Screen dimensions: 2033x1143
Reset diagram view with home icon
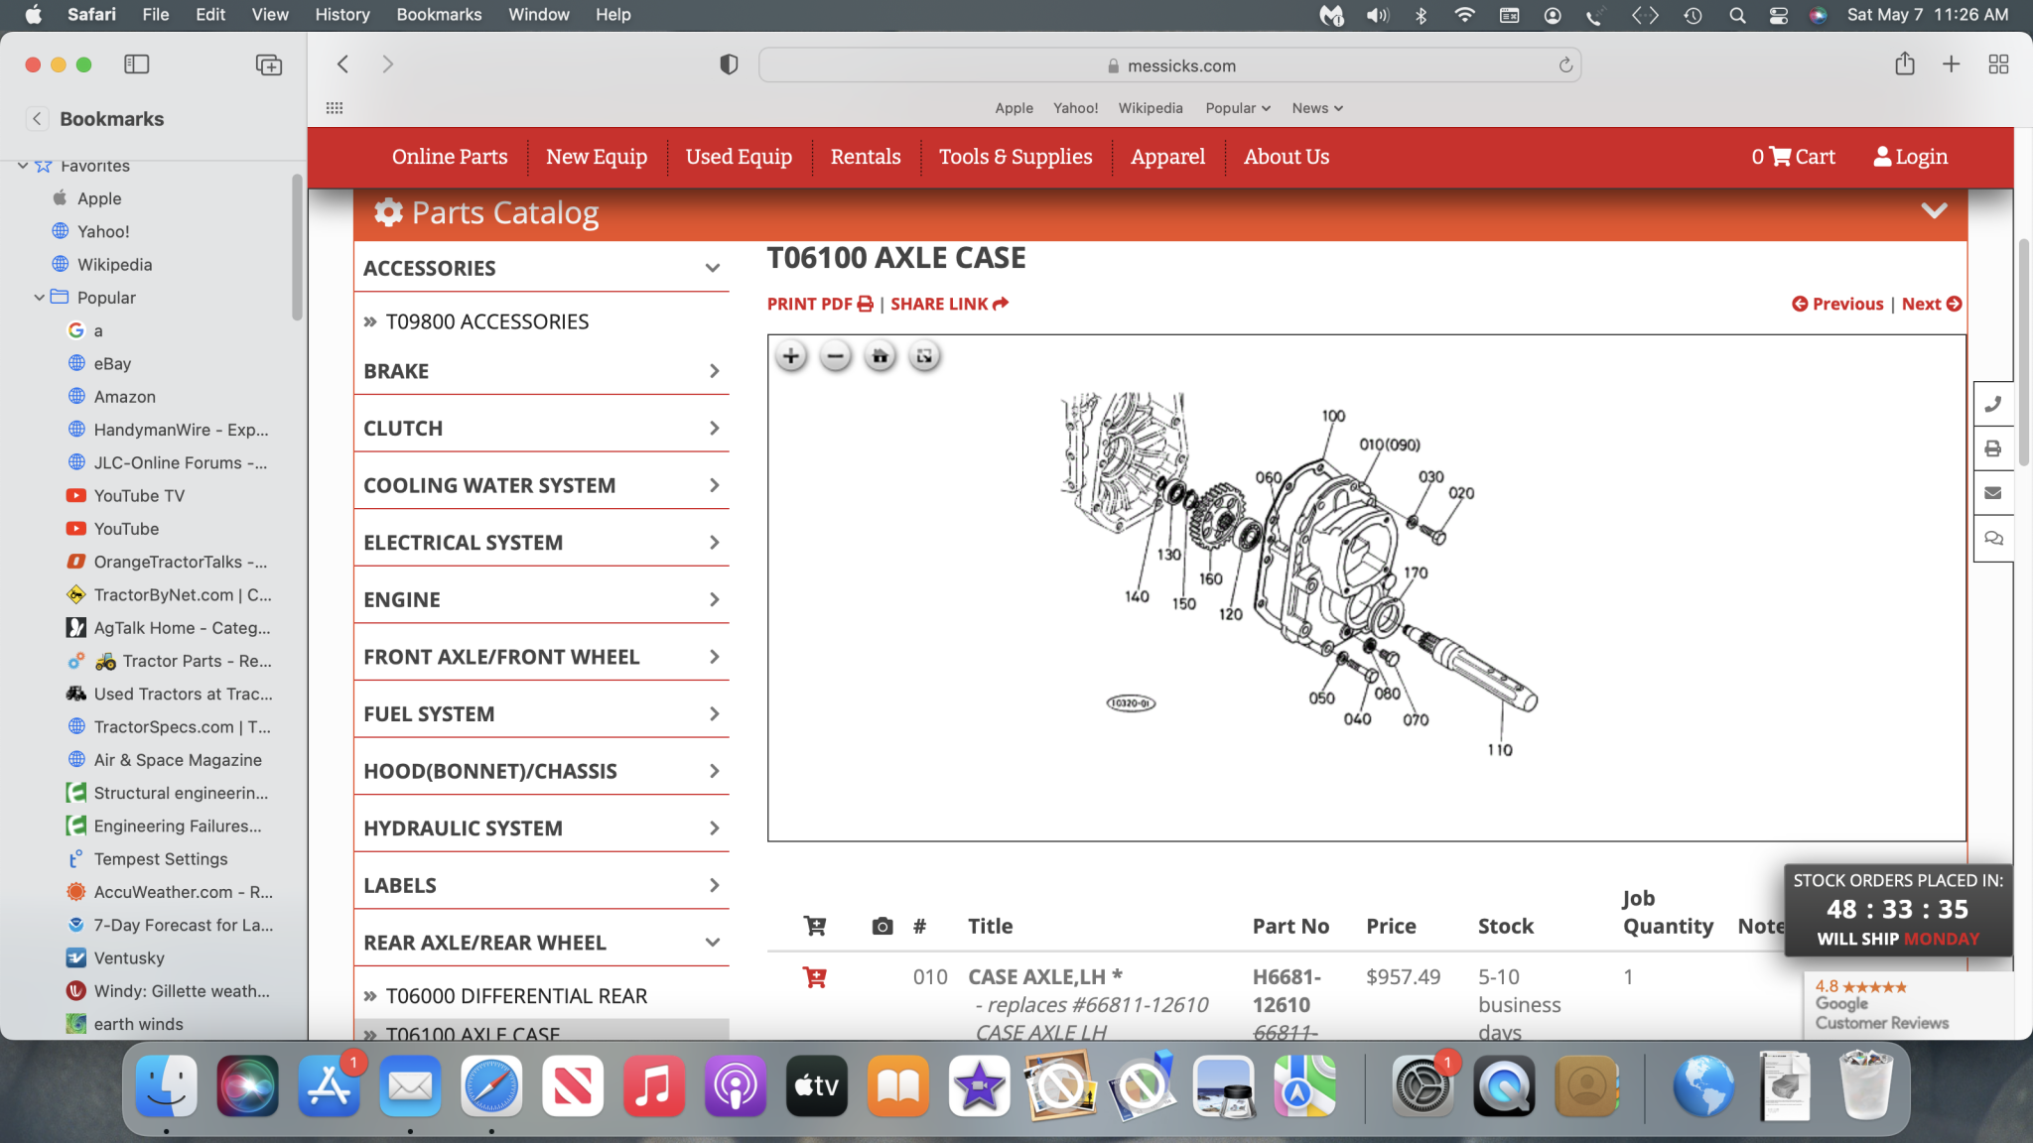point(880,356)
